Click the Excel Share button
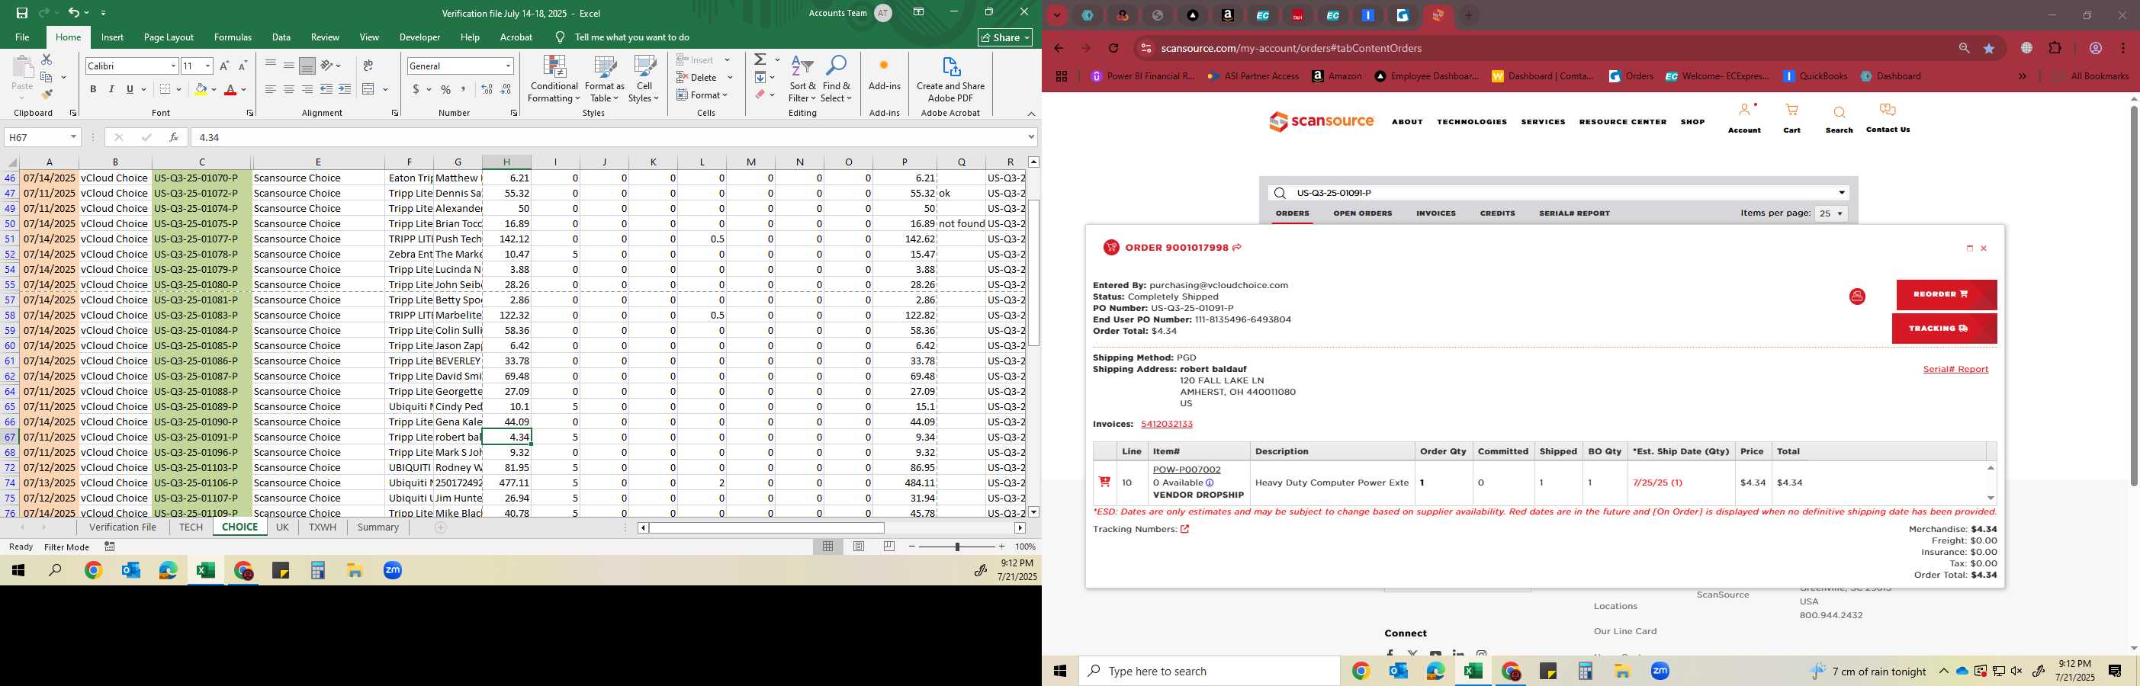Screen dimensions: 2140x686 [1004, 37]
